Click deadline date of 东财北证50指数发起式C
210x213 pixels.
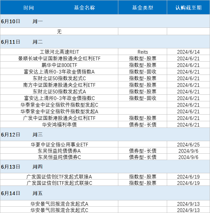point(188,78)
